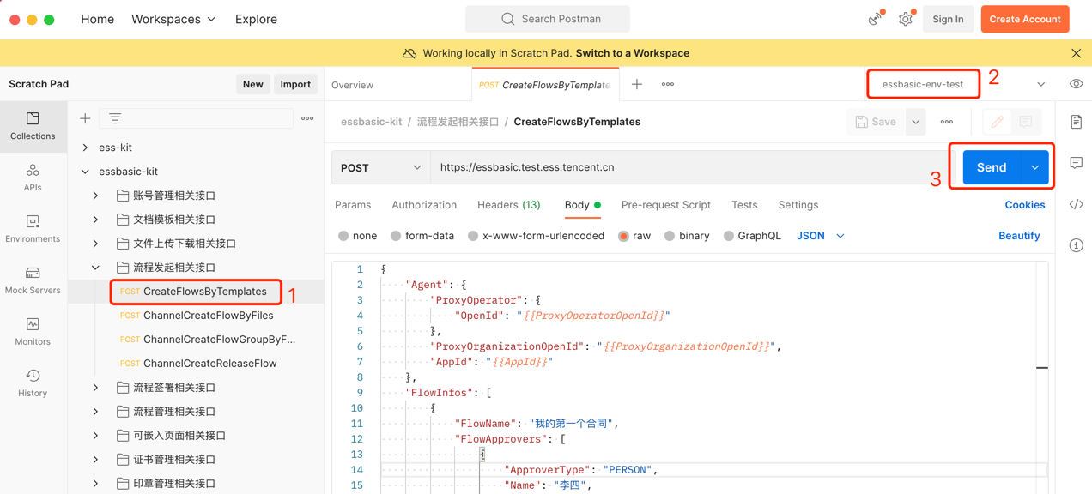Select the none body type radio
This screenshot has width=1092, height=494.
[x=343, y=236]
